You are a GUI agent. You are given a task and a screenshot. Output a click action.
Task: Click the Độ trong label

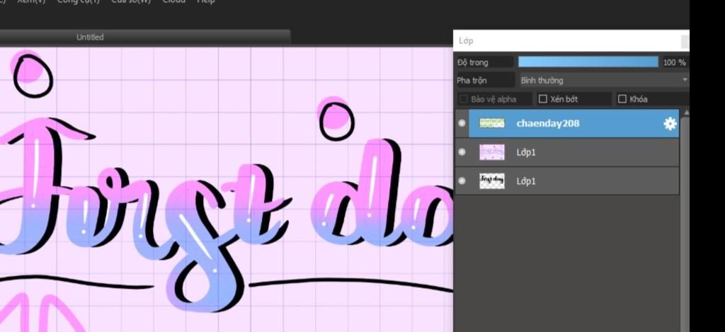(x=472, y=62)
